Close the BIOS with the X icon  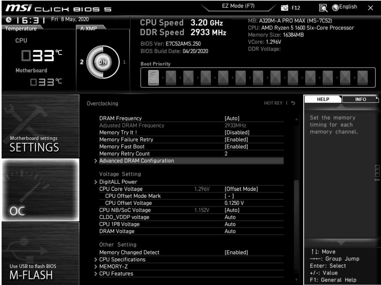point(370,8)
